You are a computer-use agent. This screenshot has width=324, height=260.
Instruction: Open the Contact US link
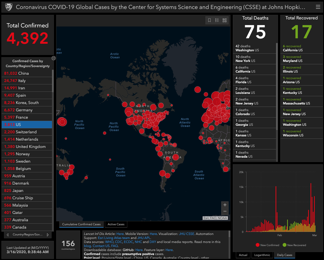pyautogui.click(x=101, y=246)
